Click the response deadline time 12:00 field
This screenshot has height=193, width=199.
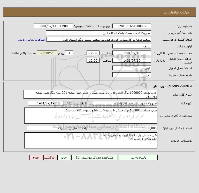tap(93, 53)
